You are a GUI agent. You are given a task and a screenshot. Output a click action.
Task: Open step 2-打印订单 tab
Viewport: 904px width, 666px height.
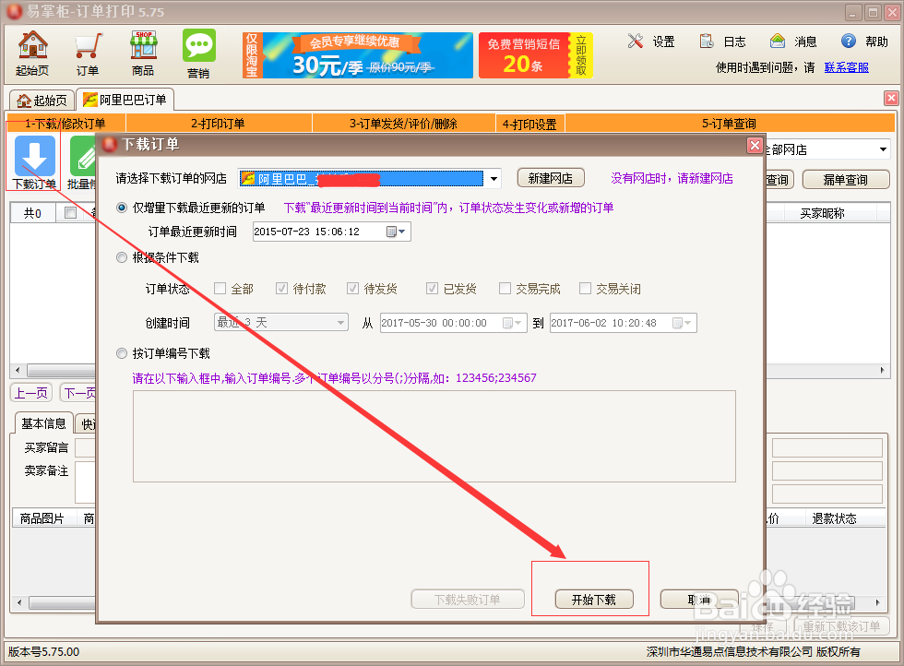(219, 124)
